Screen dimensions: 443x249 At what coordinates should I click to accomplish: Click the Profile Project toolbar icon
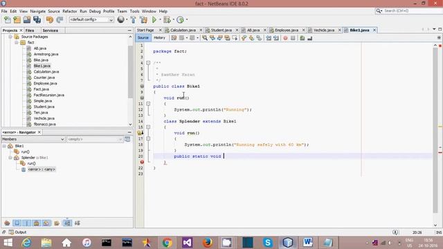point(180,19)
